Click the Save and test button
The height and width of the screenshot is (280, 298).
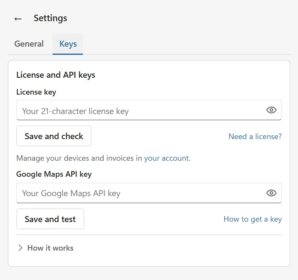[x=50, y=219]
